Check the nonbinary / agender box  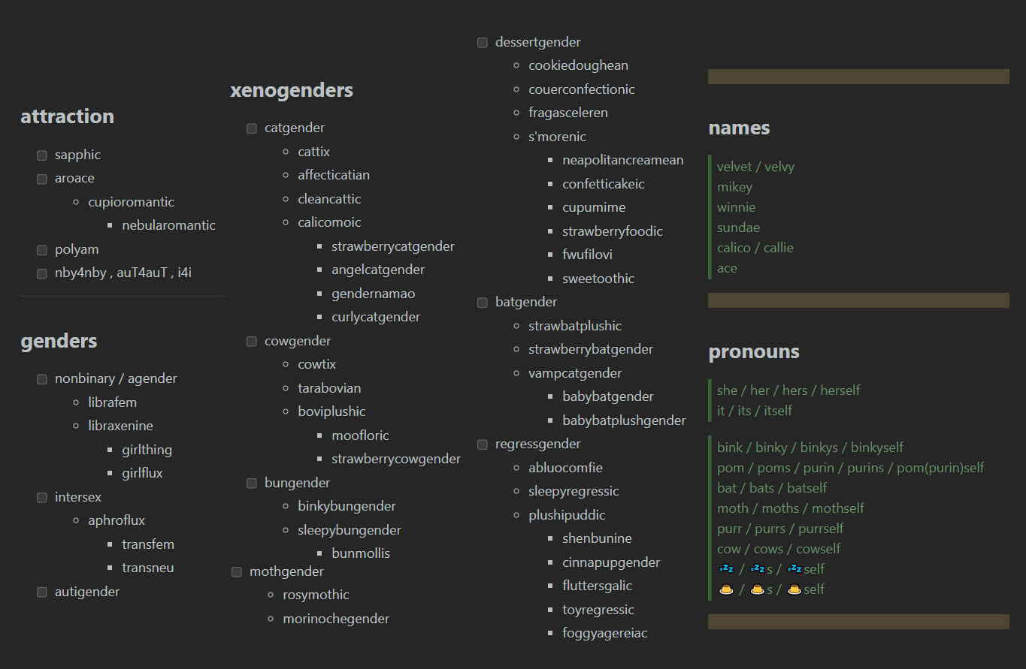click(42, 379)
